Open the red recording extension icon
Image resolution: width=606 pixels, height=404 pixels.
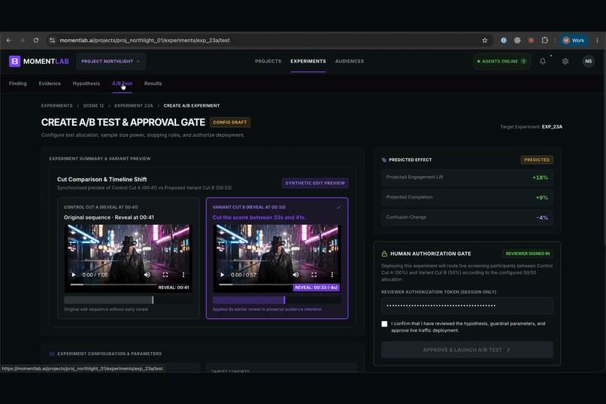[x=531, y=40]
